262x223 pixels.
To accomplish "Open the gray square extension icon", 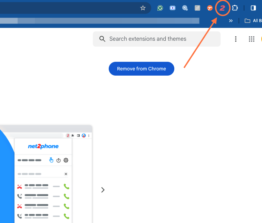I will point(197,8).
